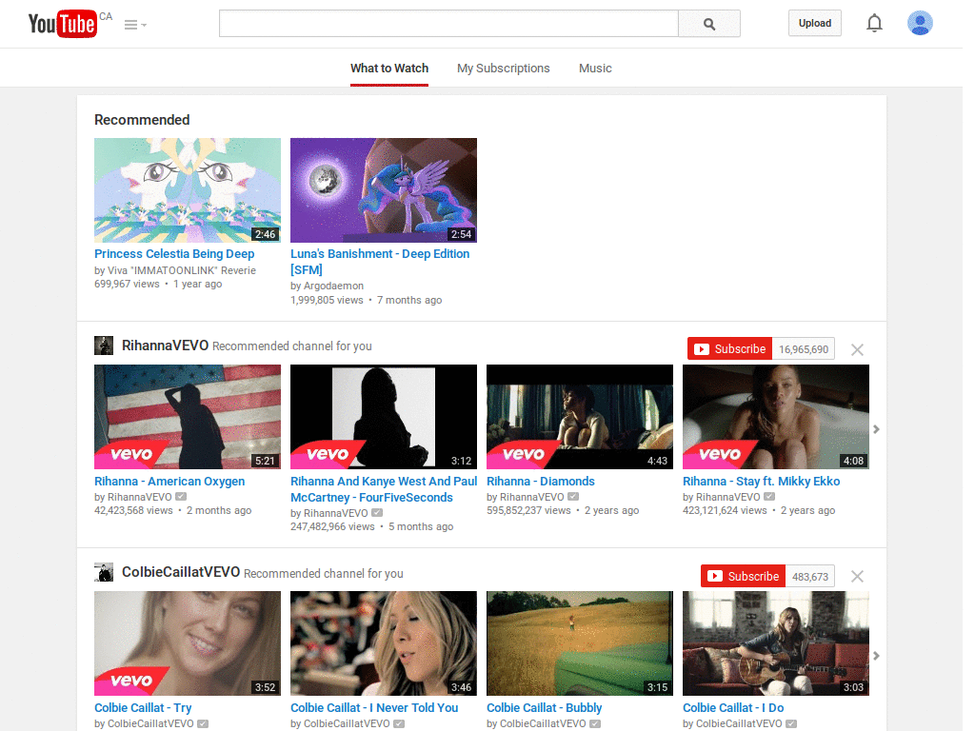The image size is (975, 731).
Task: Click inside the search input field
Action: [448, 23]
